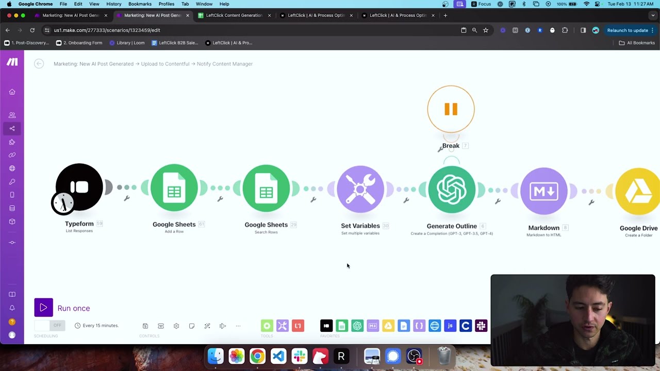Expand the more controls ellipsis menu
660x371 pixels.
[238, 326]
